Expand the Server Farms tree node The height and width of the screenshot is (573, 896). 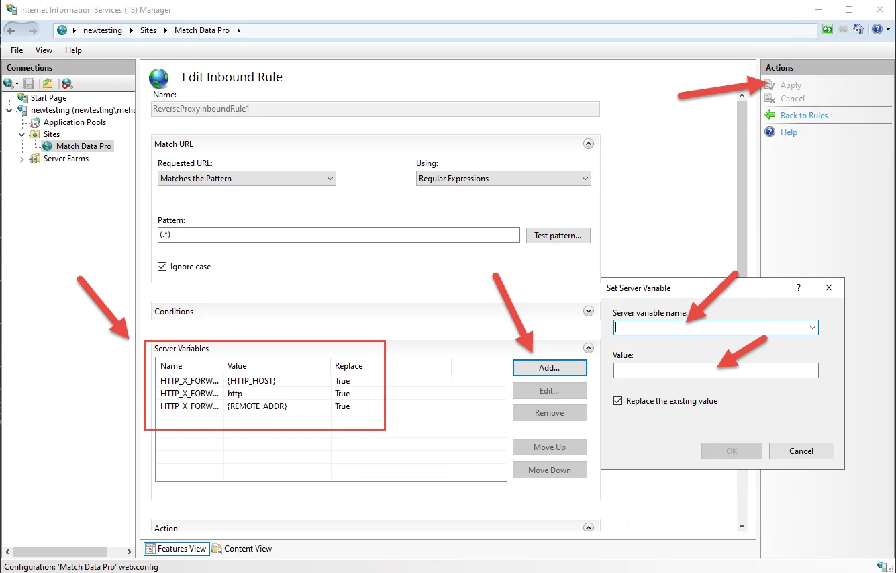(22, 159)
